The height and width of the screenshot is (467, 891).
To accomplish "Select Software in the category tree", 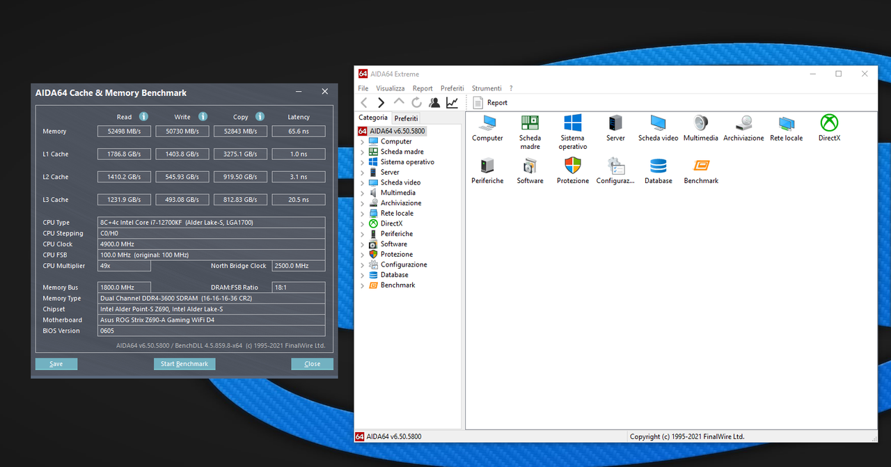I will point(393,244).
